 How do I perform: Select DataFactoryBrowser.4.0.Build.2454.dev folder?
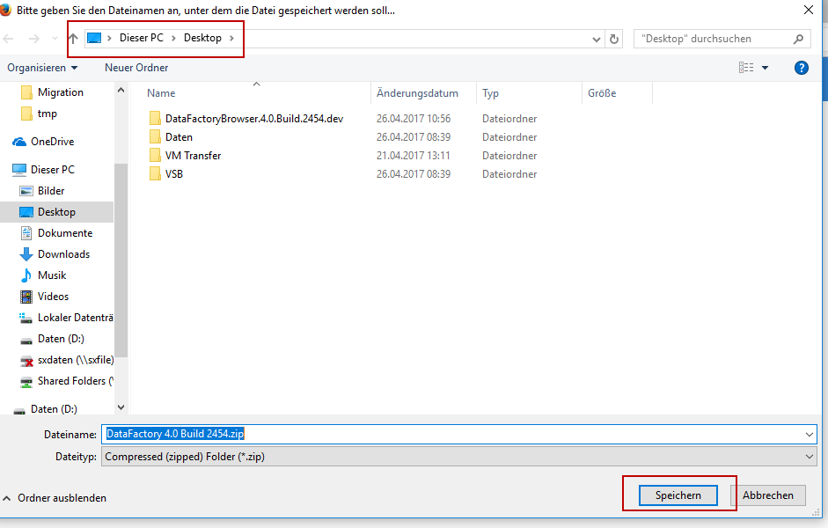point(253,119)
